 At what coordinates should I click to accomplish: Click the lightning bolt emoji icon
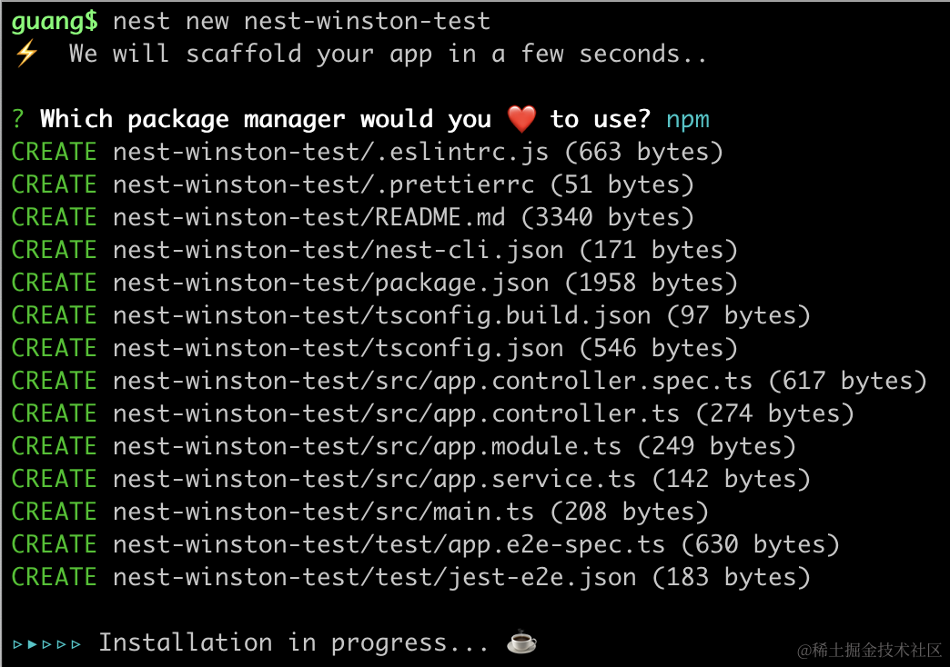(x=25, y=54)
